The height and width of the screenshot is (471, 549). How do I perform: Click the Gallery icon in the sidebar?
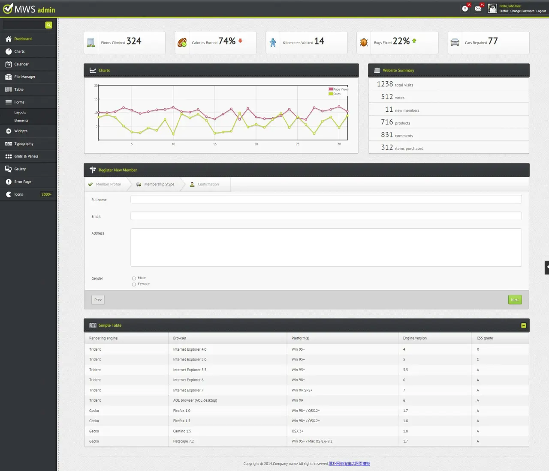tap(9, 169)
